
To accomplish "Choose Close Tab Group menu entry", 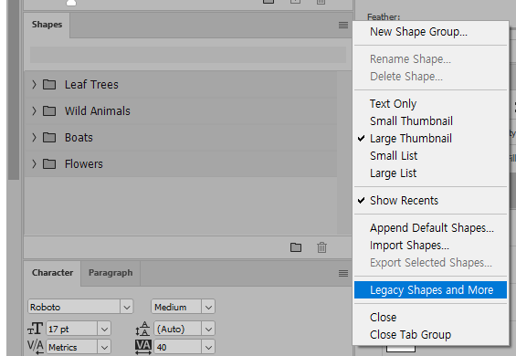I will [430, 335].
